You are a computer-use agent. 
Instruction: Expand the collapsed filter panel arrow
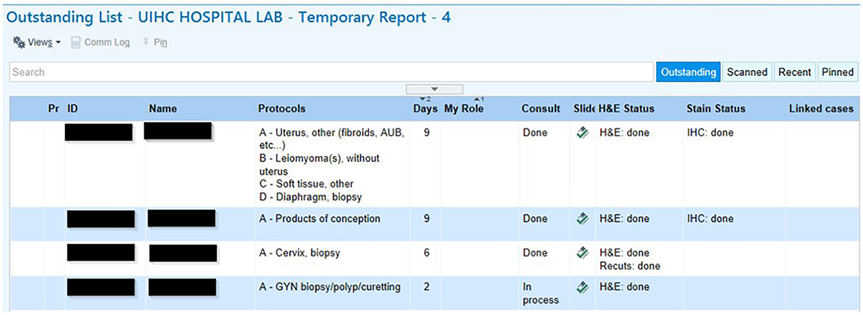pyautogui.click(x=434, y=89)
